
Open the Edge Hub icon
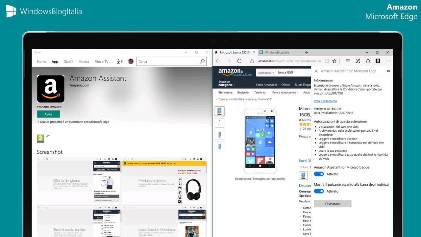[348, 61]
